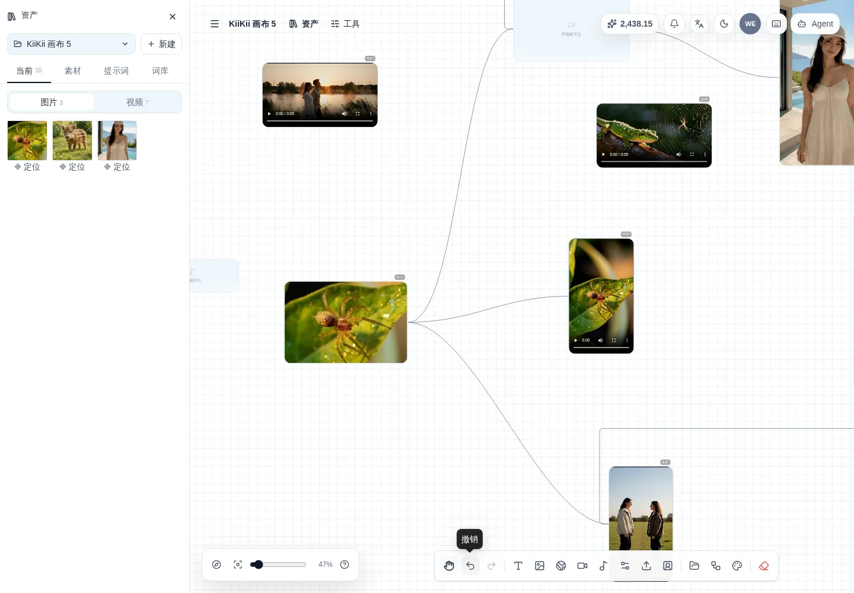Switch to the 素材 tab
854x593 pixels.
click(72, 71)
